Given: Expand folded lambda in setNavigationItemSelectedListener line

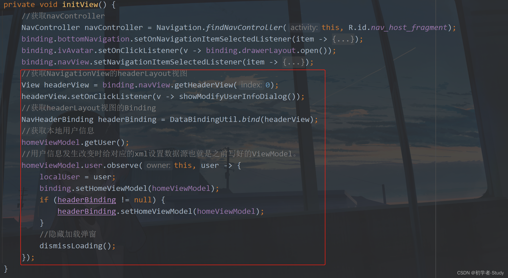Looking at the screenshot, I should [x=294, y=62].
